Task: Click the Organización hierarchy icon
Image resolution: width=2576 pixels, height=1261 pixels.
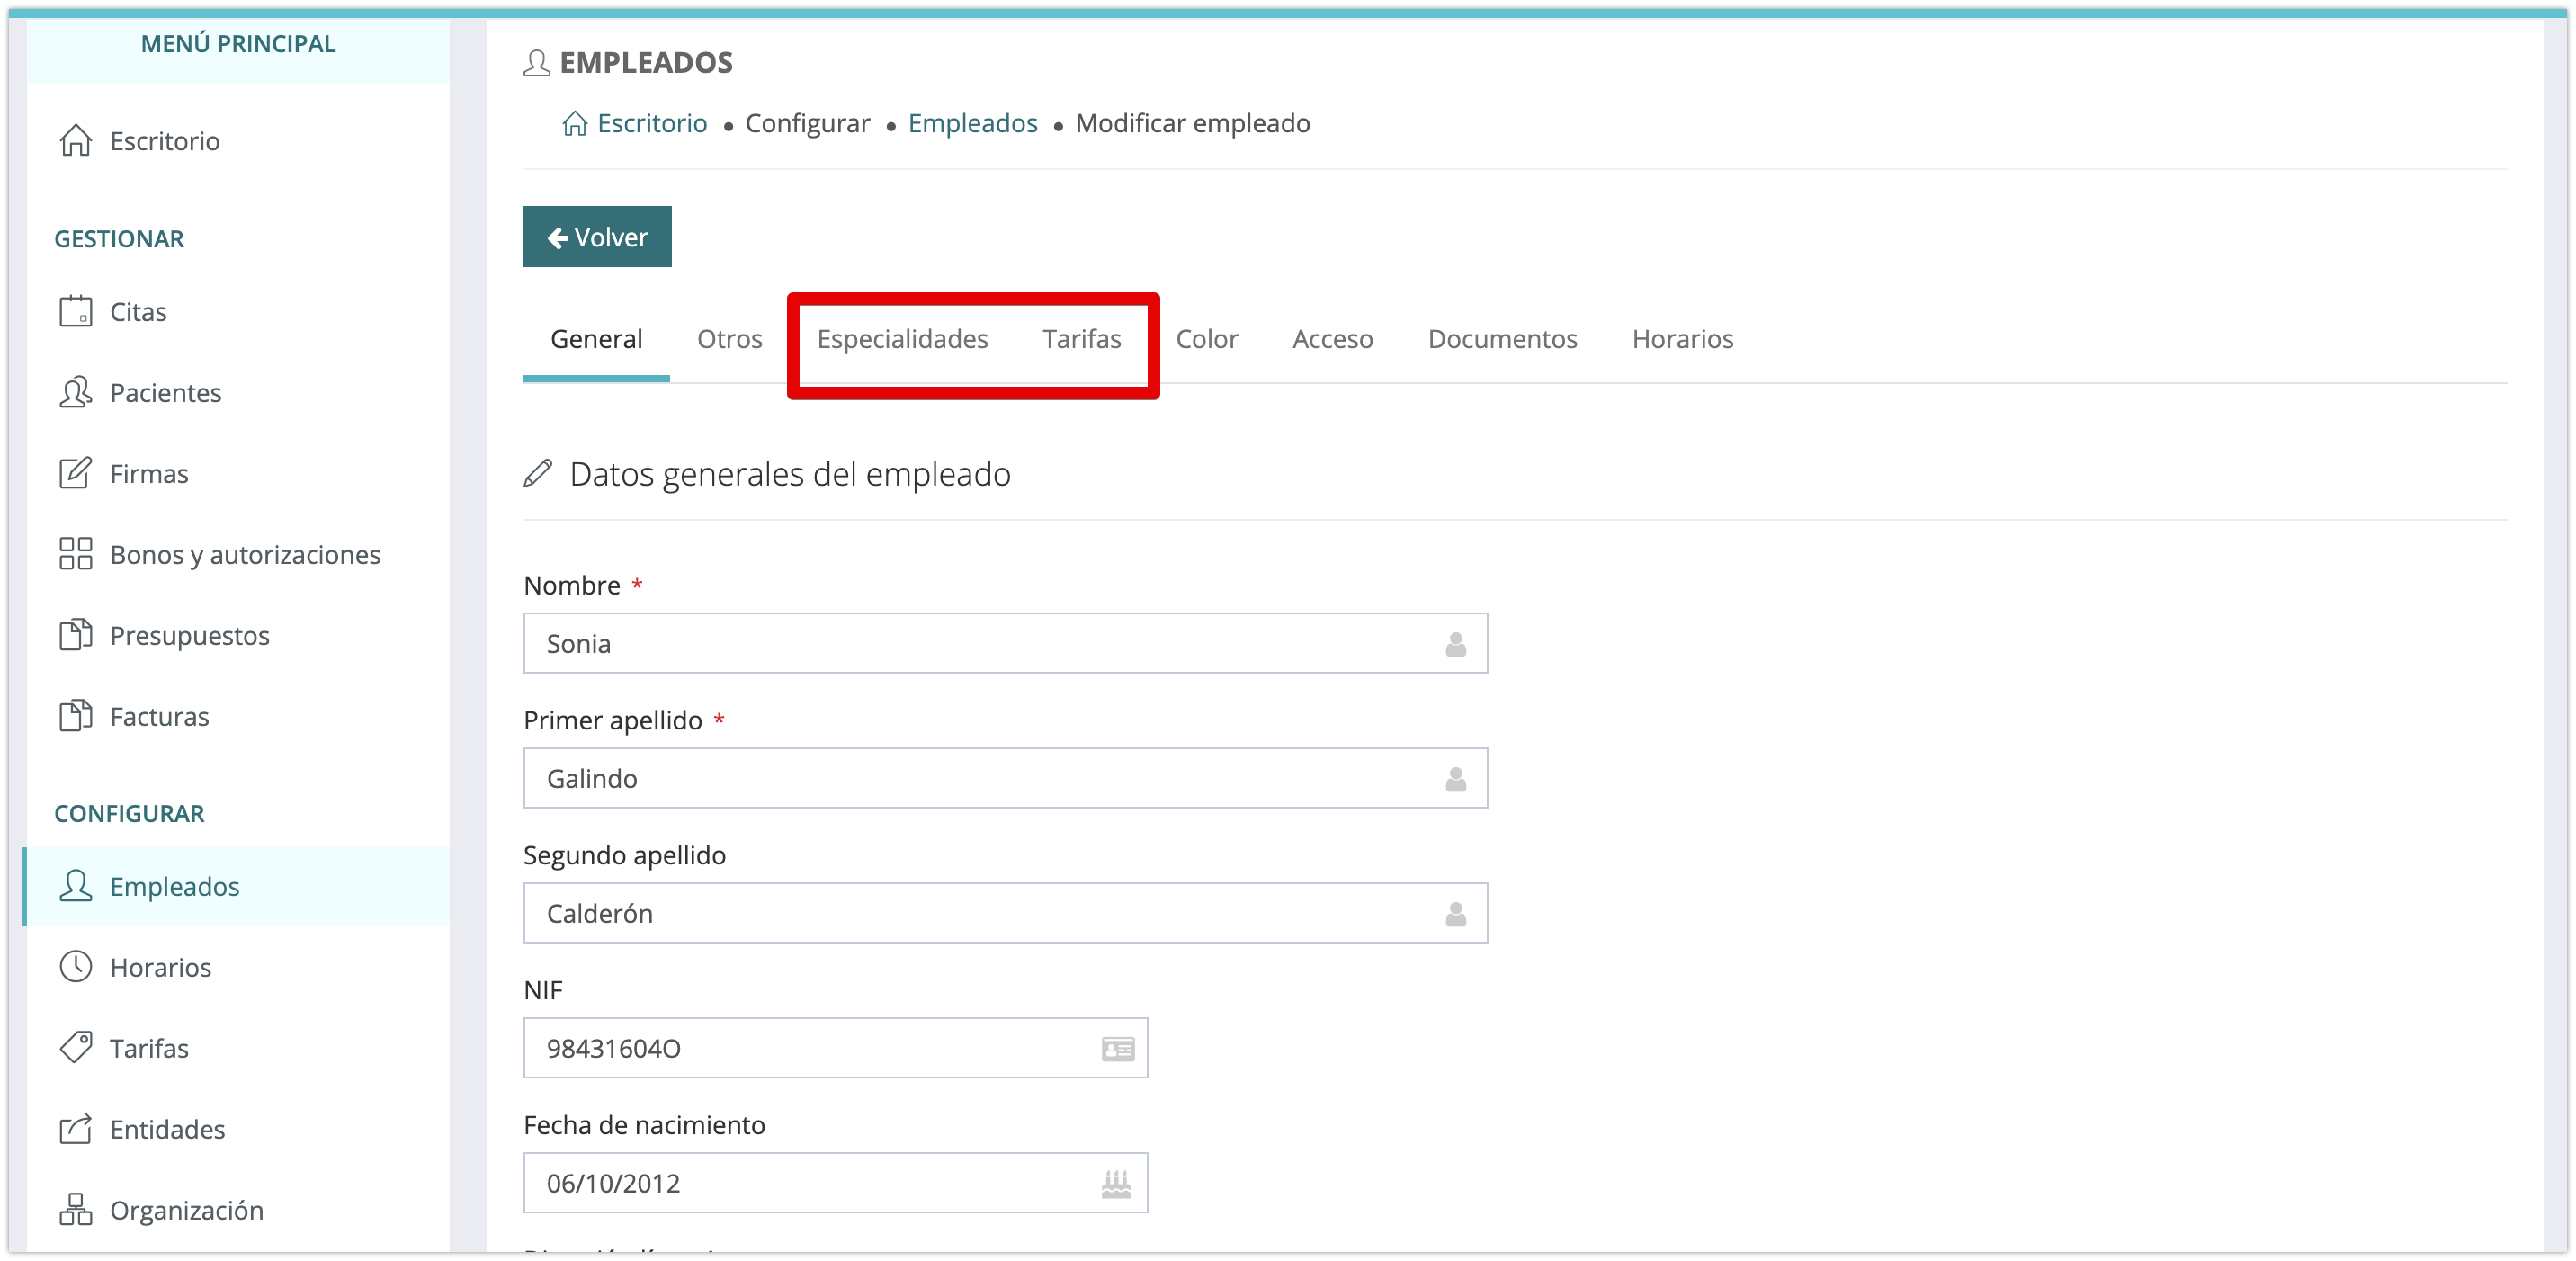Action: pos(76,1210)
